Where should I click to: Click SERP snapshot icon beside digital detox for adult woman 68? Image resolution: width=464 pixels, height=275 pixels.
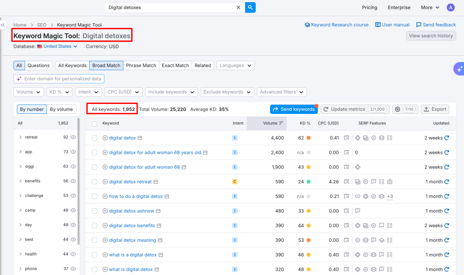pyautogui.click(x=184, y=167)
